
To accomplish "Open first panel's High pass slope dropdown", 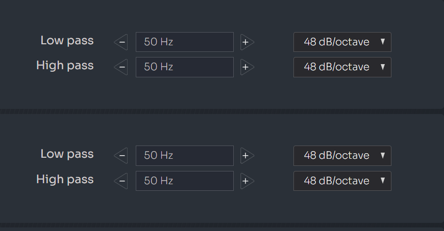I will [x=342, y=67].
